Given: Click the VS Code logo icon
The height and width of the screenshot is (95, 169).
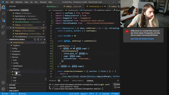Looking at the screenshot, I should (2, 2).
